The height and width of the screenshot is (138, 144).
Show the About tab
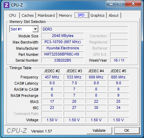pyautogui.click(x=114, y=15)
